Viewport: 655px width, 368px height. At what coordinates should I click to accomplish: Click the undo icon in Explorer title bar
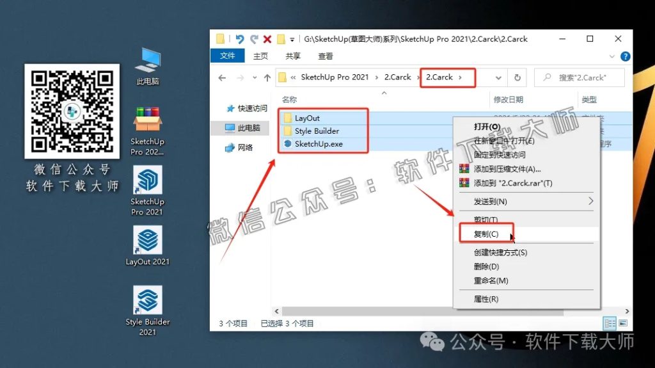239,39
